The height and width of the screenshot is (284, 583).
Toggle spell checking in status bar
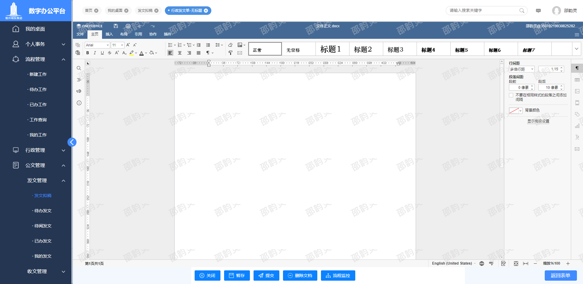[x=491, y=263]
